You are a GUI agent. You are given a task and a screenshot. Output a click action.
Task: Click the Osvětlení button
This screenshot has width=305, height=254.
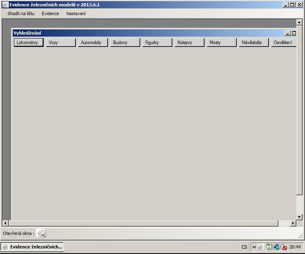284,43
